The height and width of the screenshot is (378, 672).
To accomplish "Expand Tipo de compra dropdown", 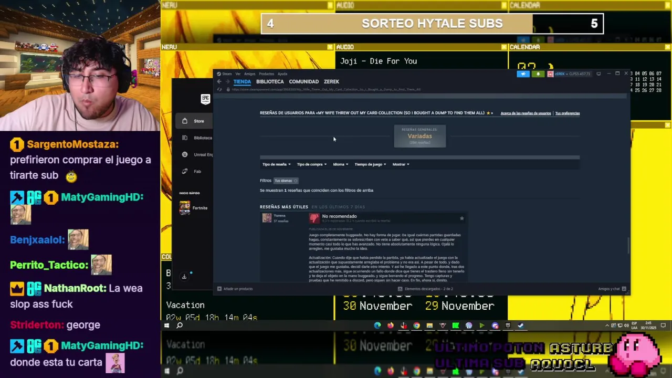I will coord(311,164).
